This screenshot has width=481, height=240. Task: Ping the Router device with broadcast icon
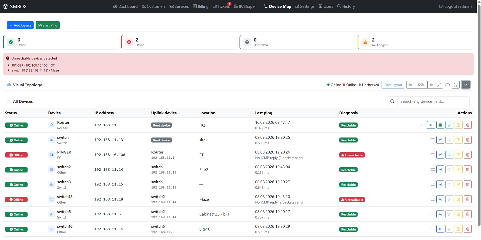point(431,125)
